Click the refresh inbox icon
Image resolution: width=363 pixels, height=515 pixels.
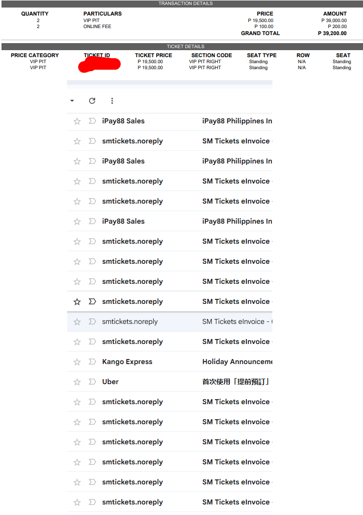point(92,101)
